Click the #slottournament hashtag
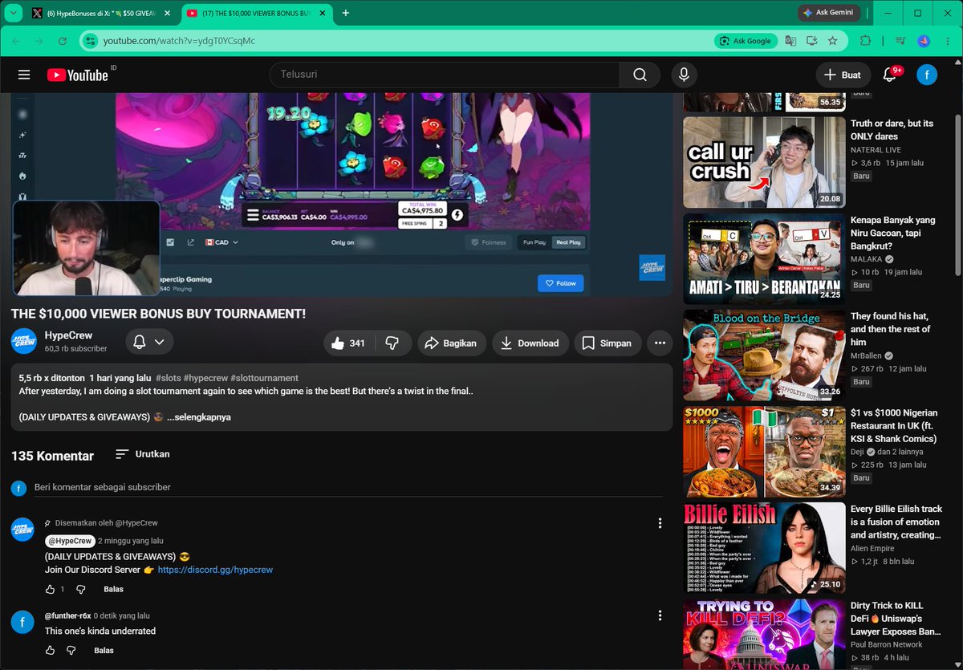963x670 pixels. pyautogui.click(x=264, y=378)
